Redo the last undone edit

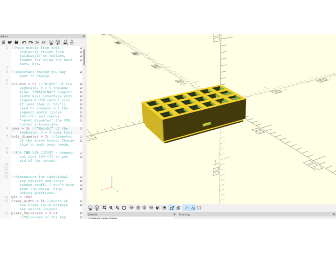coord(30,42)
